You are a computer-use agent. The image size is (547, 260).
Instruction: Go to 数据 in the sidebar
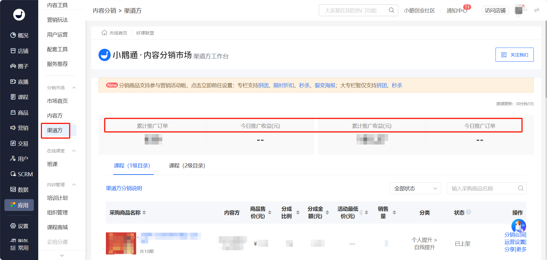(x=19, y=189)
